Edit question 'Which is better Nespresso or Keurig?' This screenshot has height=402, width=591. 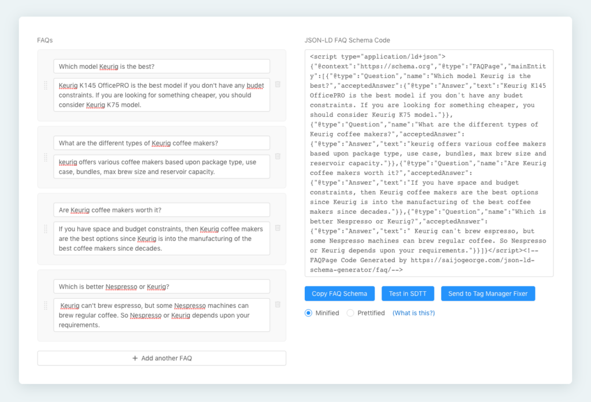click(x=162, y=286)
